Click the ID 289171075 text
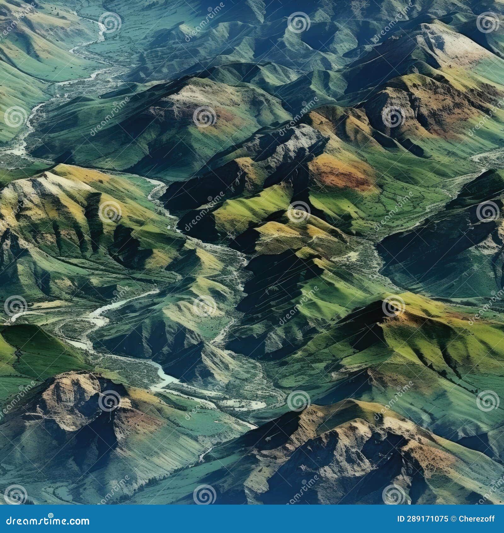Screen dimensions: 504x533 click(422, 519)
